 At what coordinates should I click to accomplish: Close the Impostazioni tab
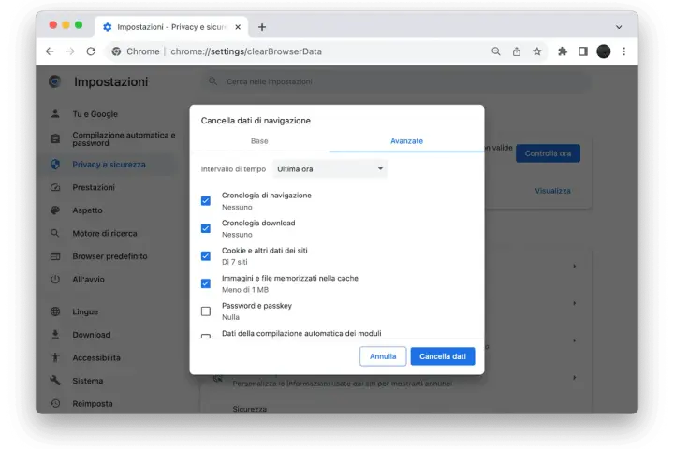click(238, 27)
